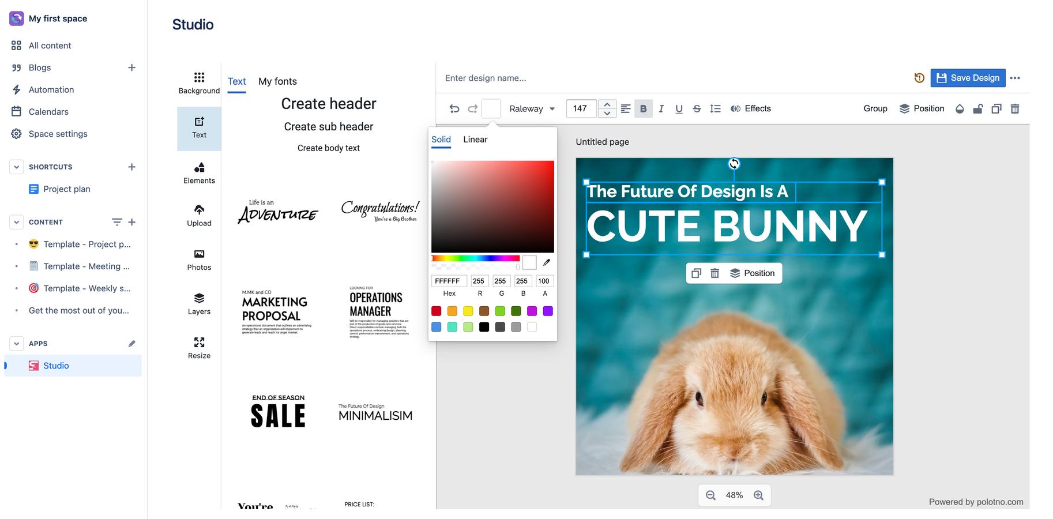Image resolution: width=1053 pixels, height=519 pixels.
Task: Collapse the Apps section
Action: [x=16, y=344]
